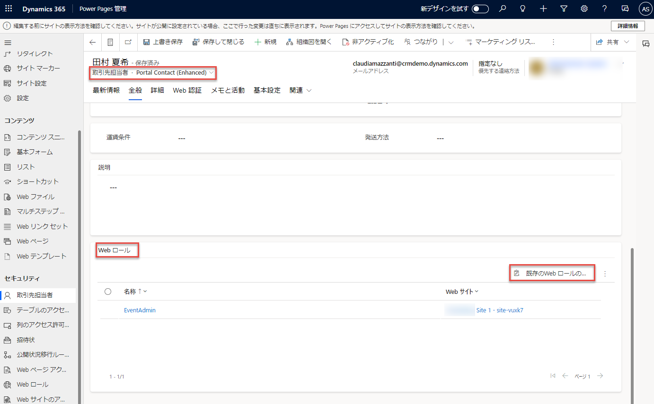Screen dimensions: 654x404
Task: Open the Portal Contact (Enhanced) form selector
Action: coord(175,73)
